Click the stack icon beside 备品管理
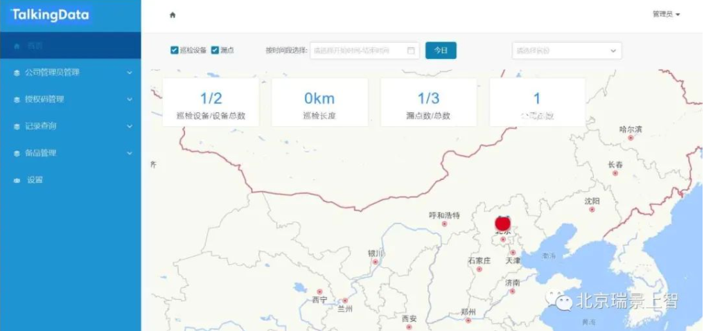 tap(17, 154)
